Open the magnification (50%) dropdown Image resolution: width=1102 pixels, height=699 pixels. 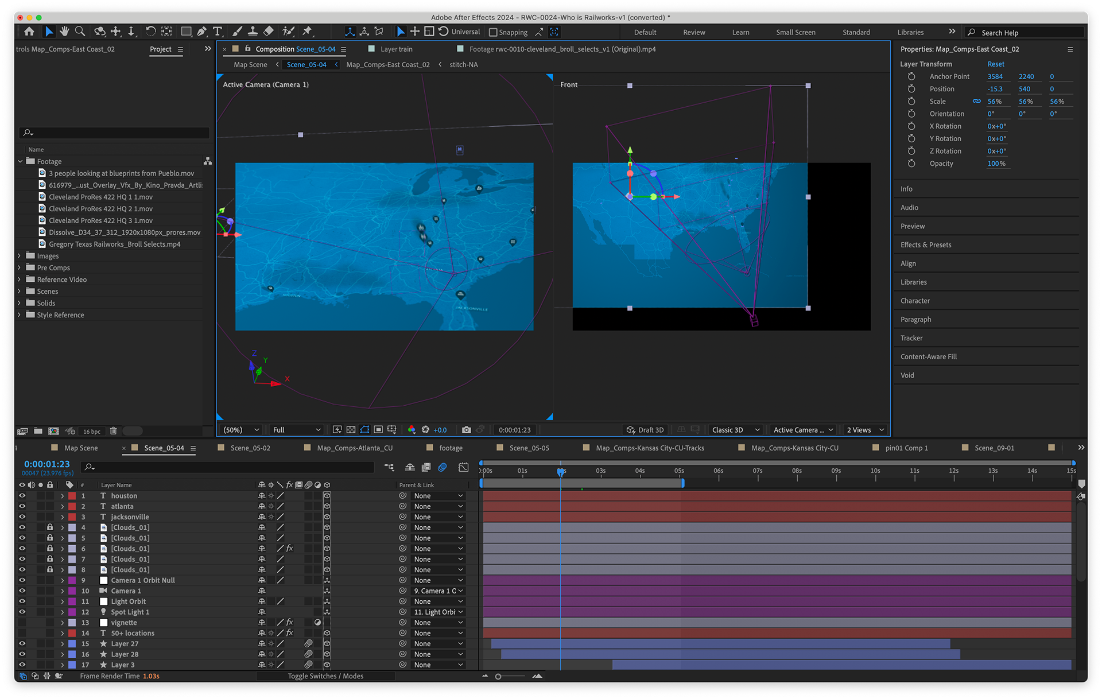click(241, 430)
